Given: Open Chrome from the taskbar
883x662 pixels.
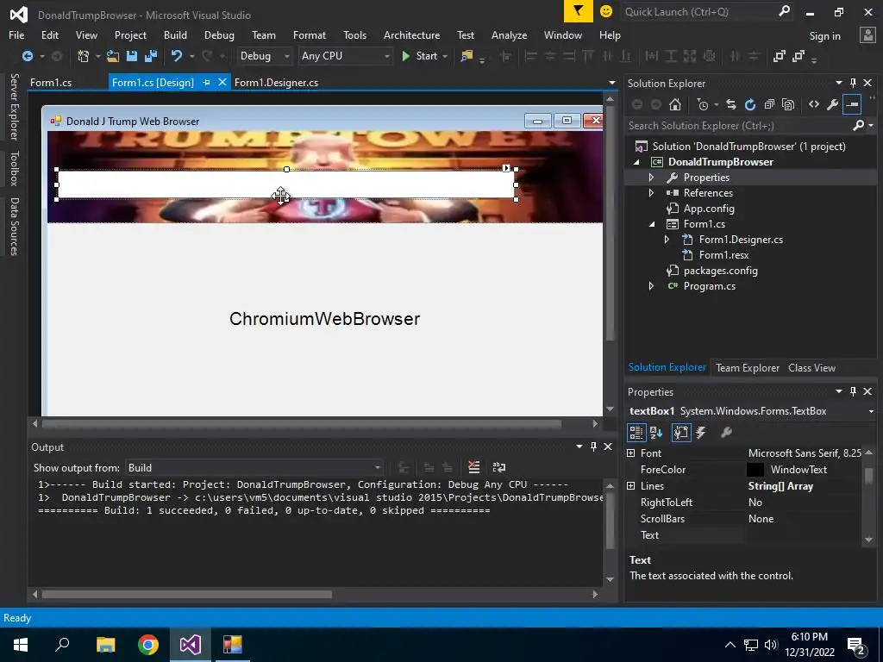Looking at the screenshot, I should pos(148,645).
